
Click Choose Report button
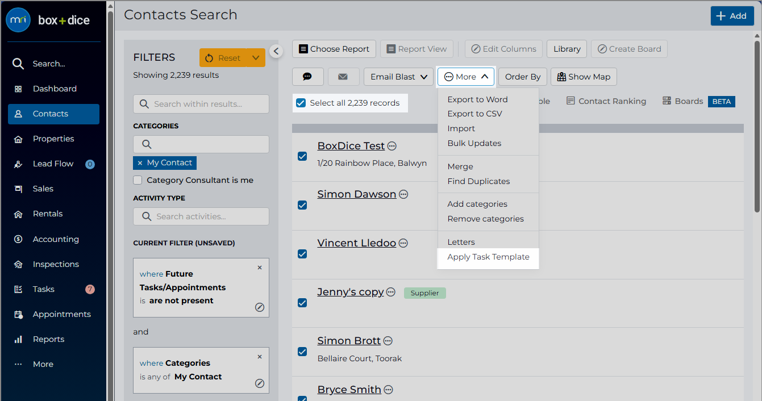[x=334, y=49]
